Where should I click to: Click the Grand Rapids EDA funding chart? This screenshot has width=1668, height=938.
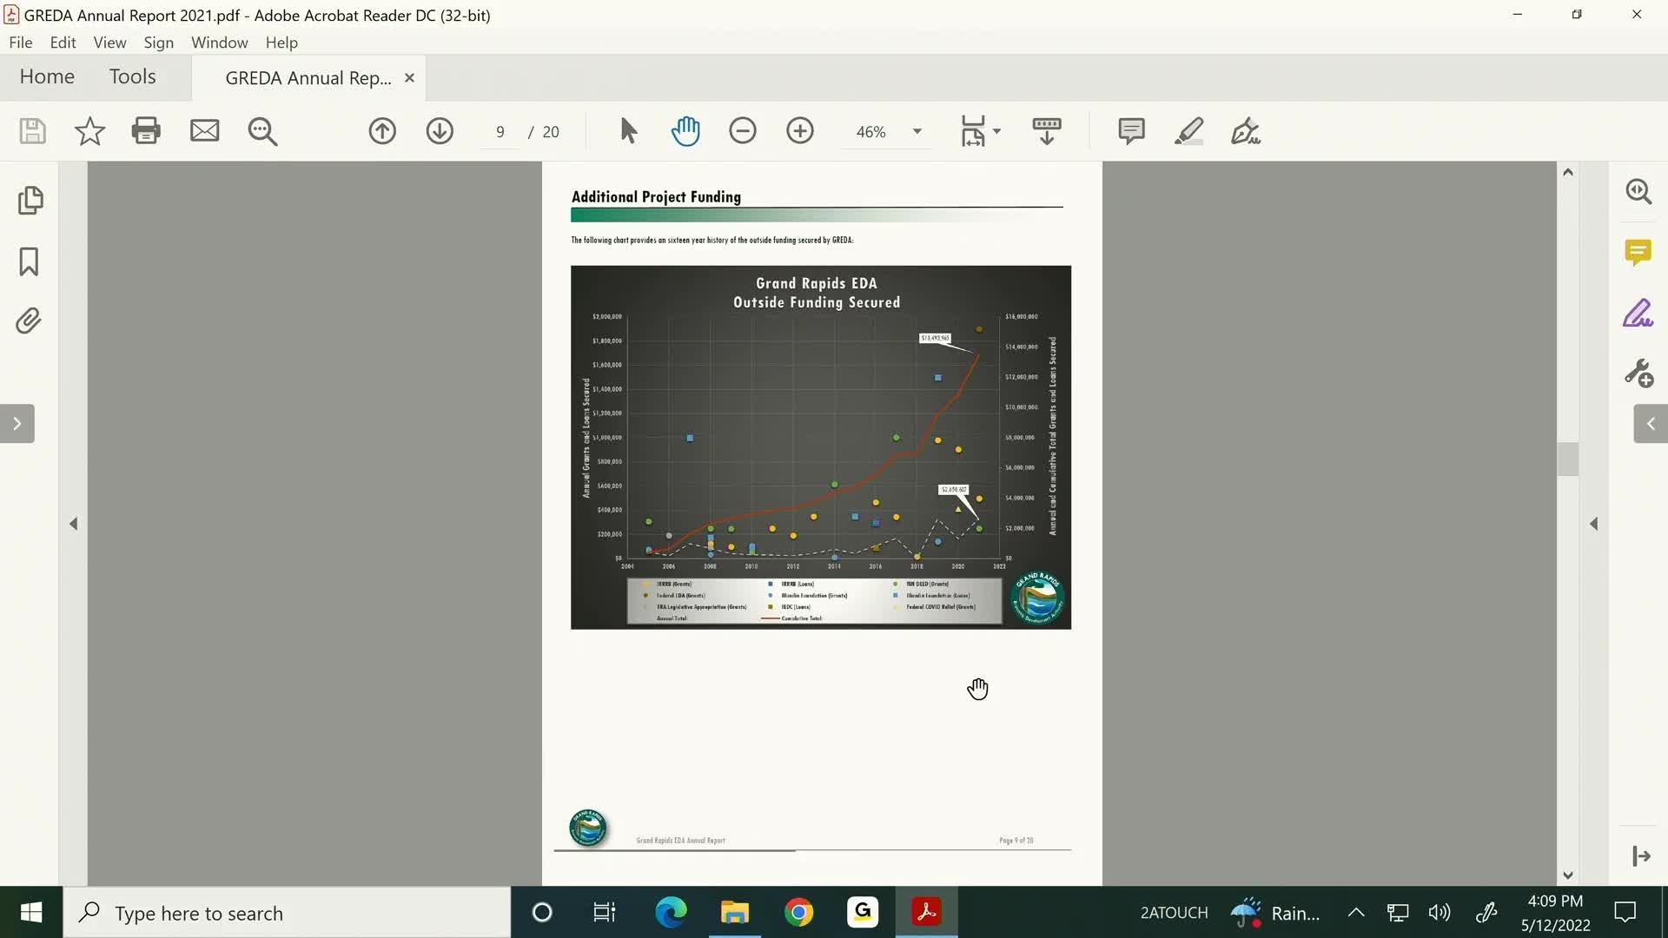coord(821,447)
